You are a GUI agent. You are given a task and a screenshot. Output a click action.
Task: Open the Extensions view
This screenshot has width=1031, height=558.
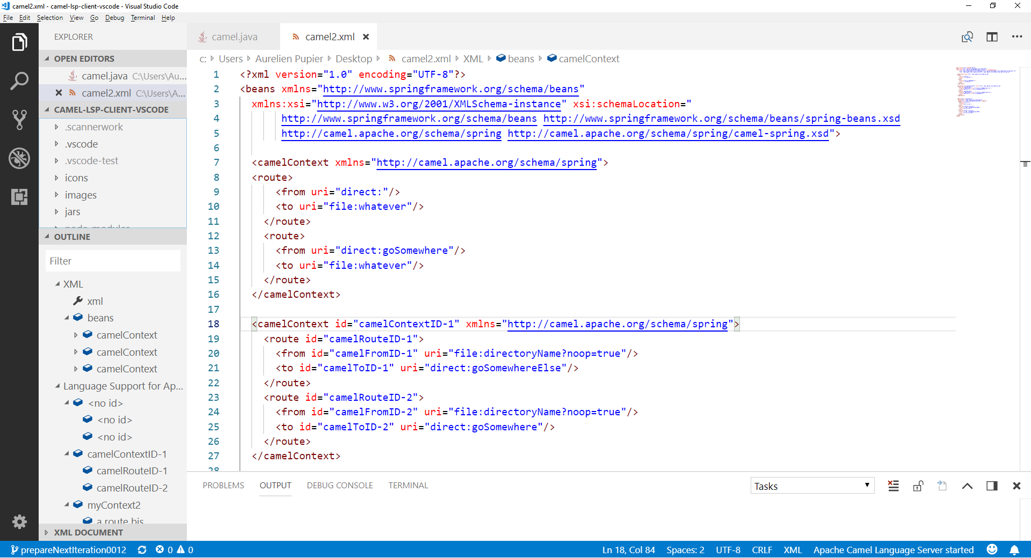coord(19,197)
